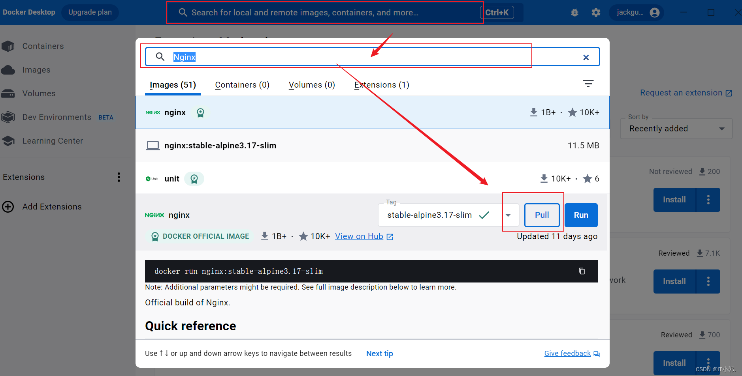Click the Next tip link

(379, 354)
